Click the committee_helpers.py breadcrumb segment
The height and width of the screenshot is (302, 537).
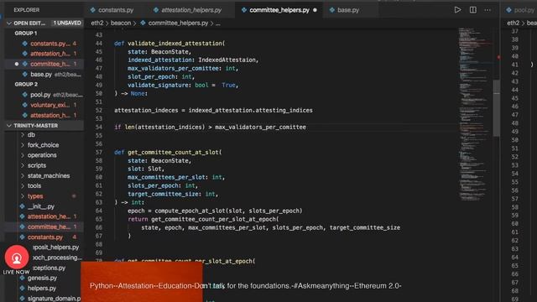point(178,23)
